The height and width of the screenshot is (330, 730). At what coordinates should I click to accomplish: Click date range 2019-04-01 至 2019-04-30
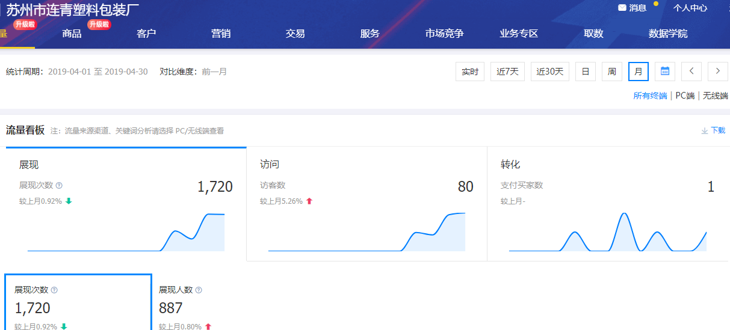pyautogui.click(x=98, y=72)
